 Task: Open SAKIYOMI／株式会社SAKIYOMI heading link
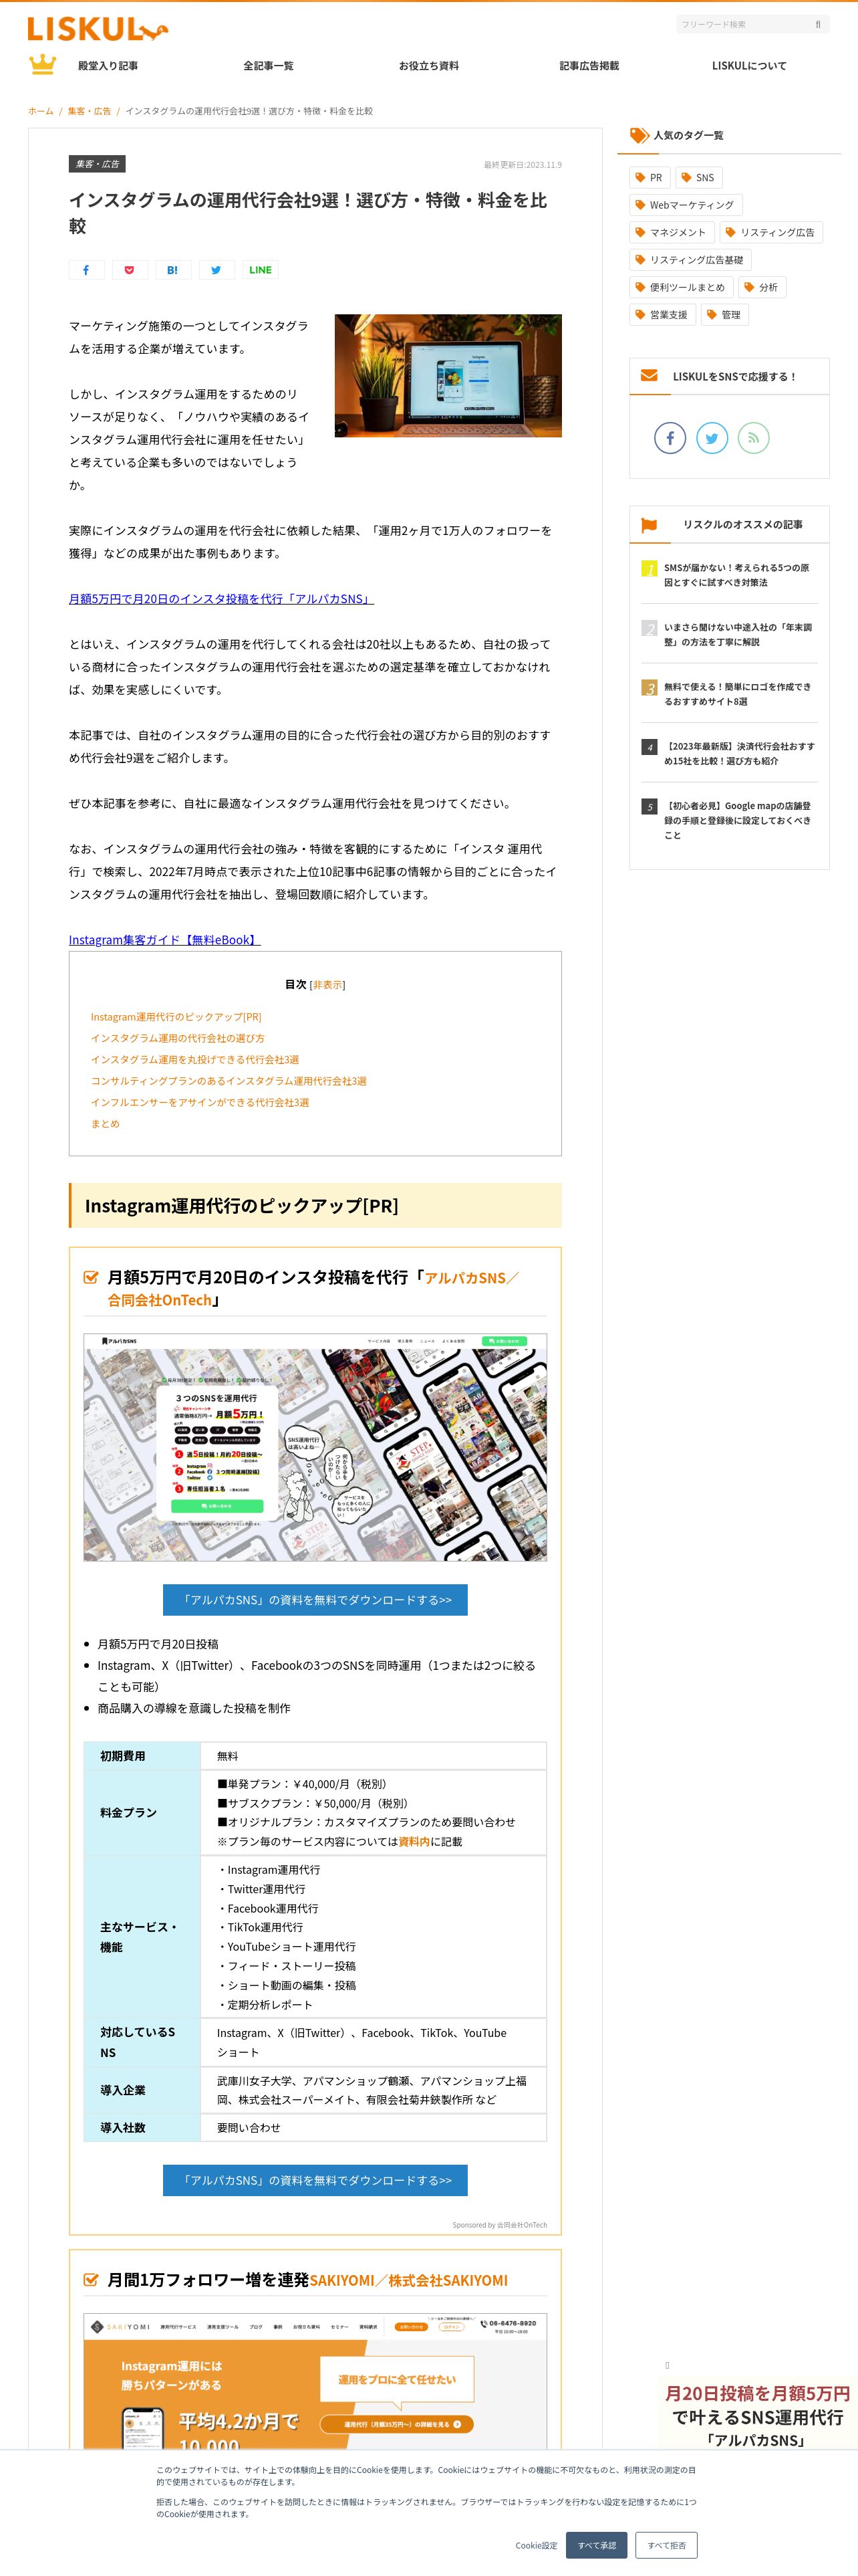pyautogui.click(x=408, y=2281)
